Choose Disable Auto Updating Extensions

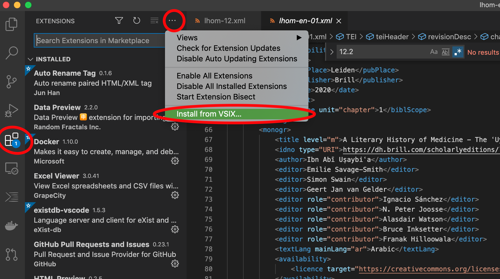(x=237, y=59)
